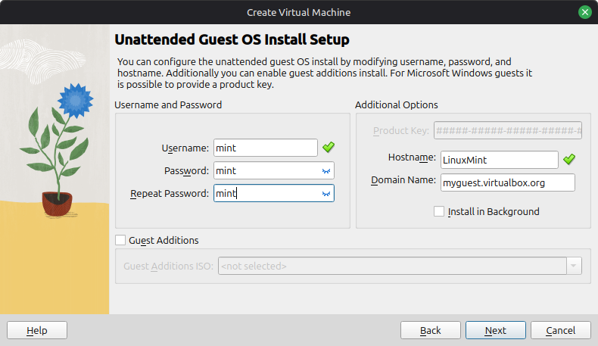Viewport: 598px width, 346px height.
Task: Click the Product Key label
Action: 401,131
